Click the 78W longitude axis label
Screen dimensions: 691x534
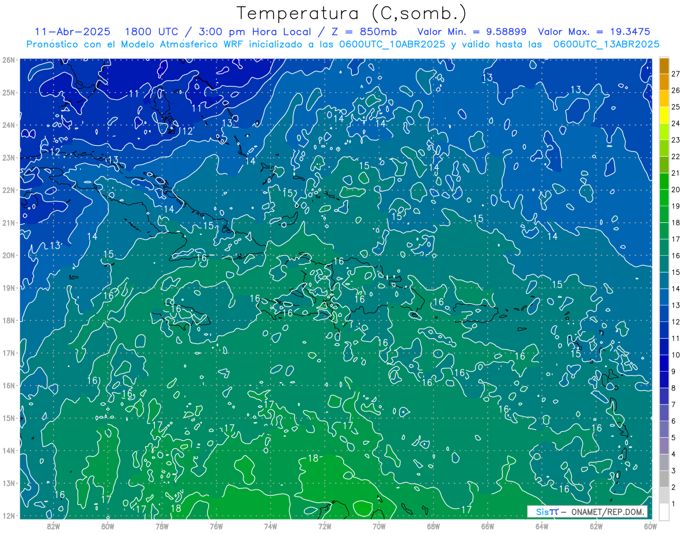pyautogui.click(x=162, y=526)
